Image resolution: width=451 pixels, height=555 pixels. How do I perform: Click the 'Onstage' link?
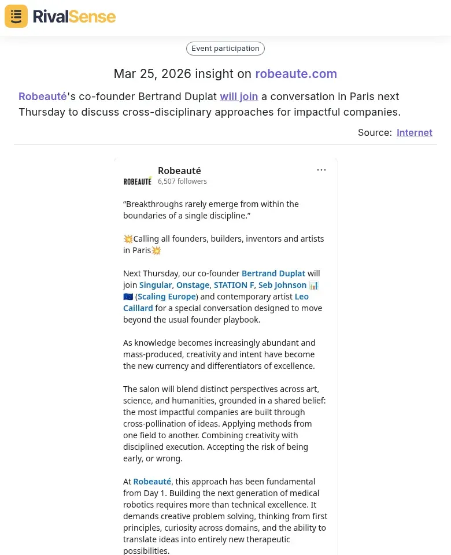[193, 284]
